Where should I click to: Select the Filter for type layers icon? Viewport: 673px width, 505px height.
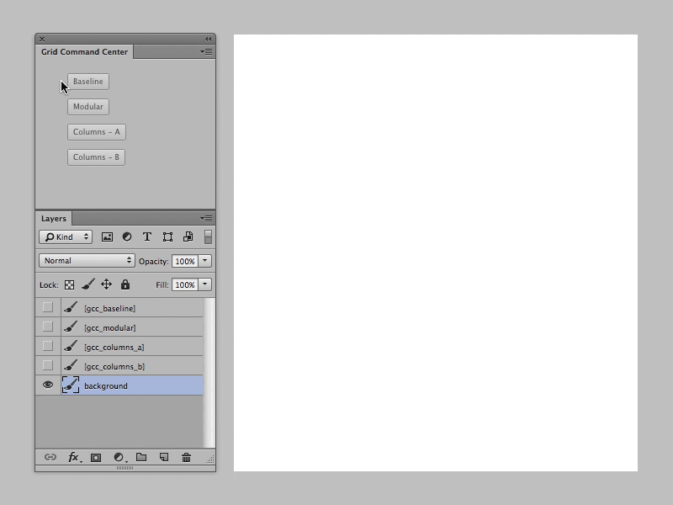point(146,237)
